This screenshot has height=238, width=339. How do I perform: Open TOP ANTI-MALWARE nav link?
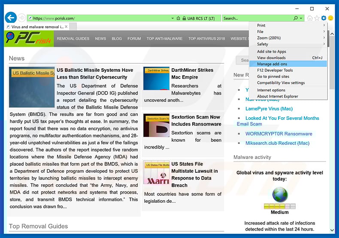point(164,39)
